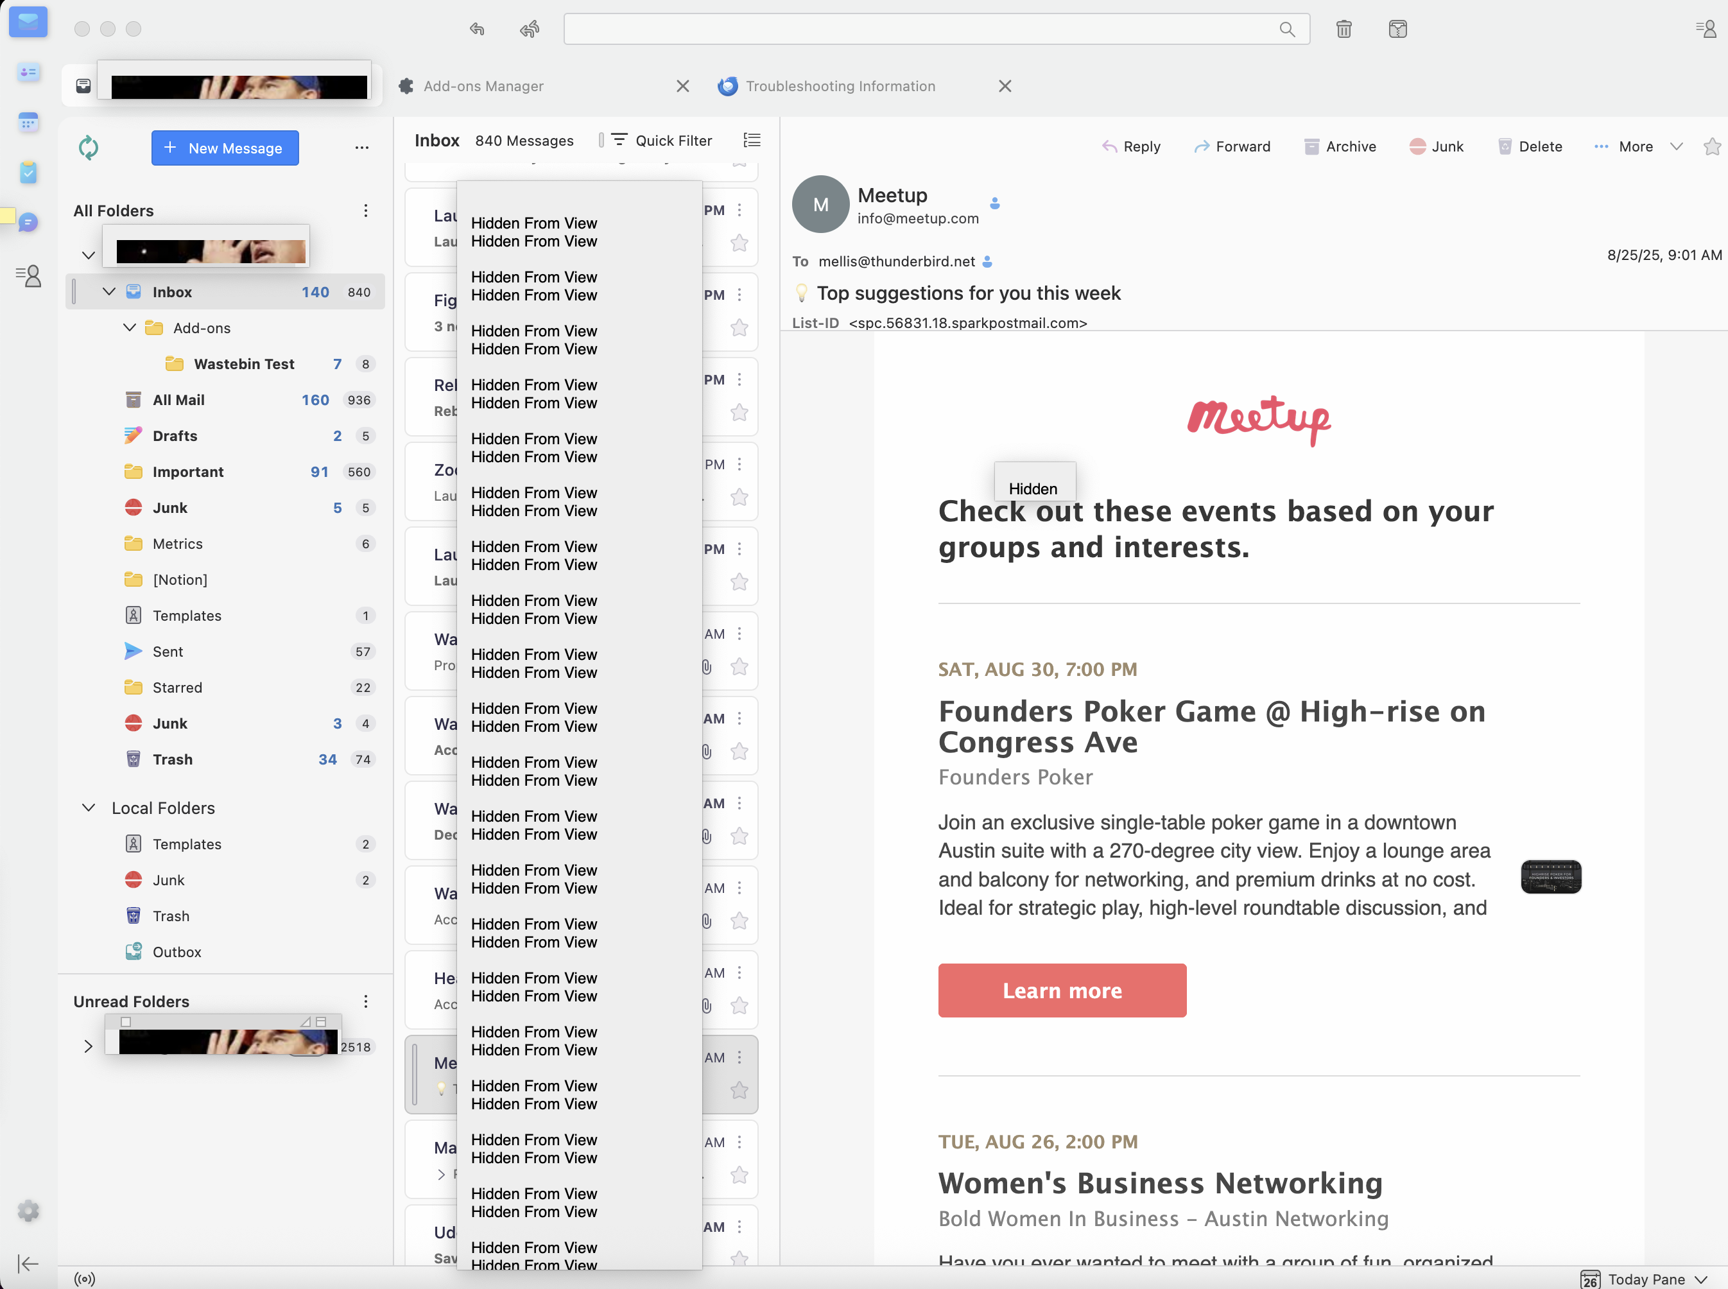Screen dimensions: 1728x1289
Task: Open the Address Book from the sidebar
Action: tap(29, 73)
